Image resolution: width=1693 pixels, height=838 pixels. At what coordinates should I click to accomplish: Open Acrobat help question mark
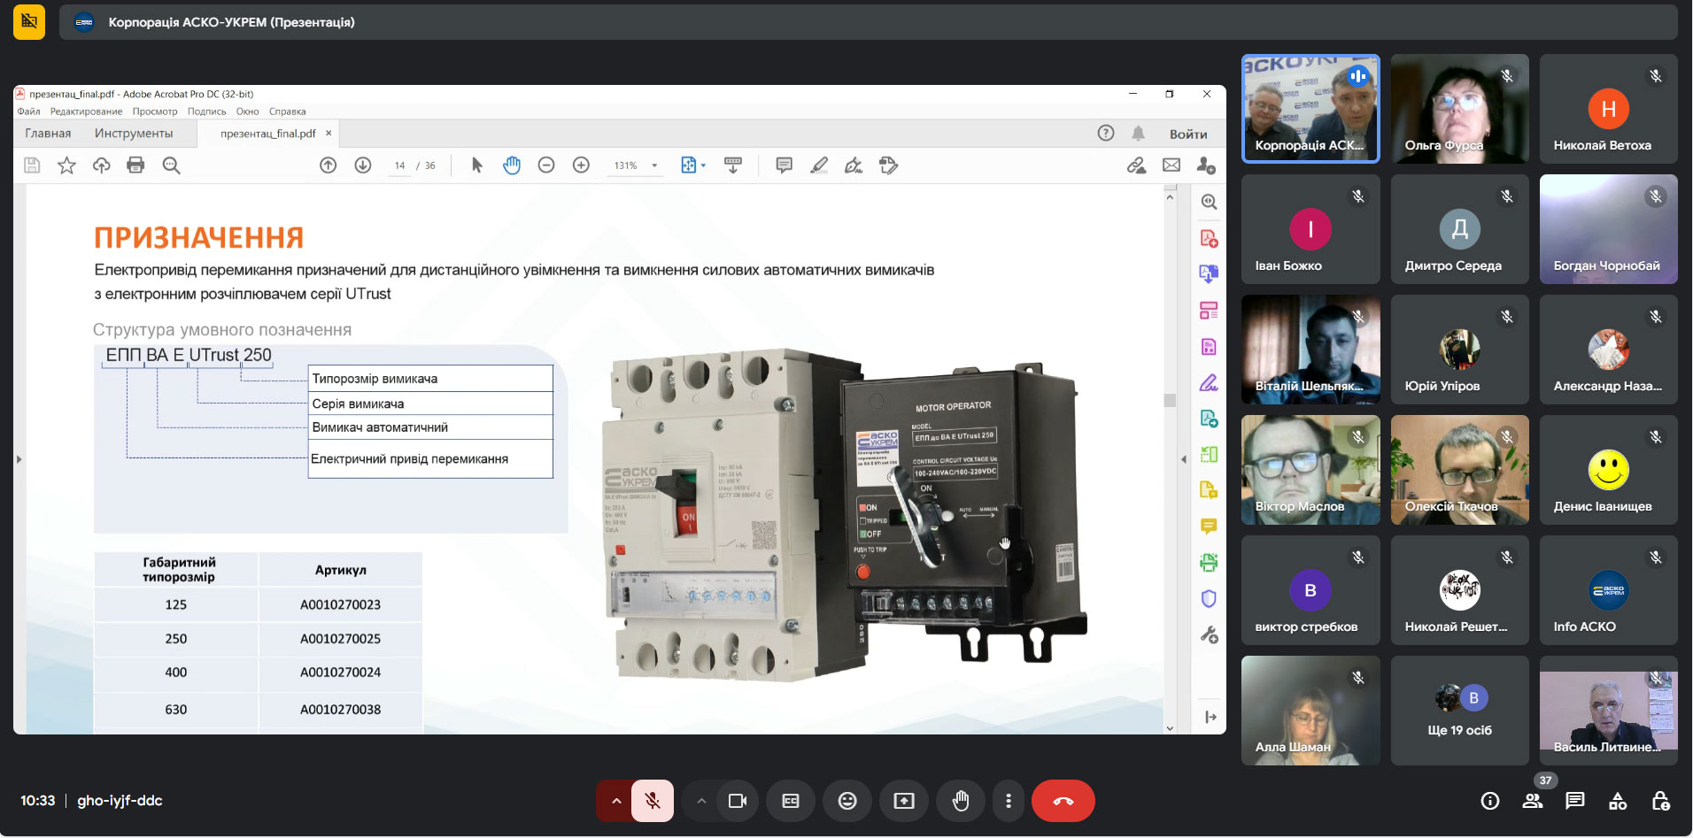pos(1106,134)
